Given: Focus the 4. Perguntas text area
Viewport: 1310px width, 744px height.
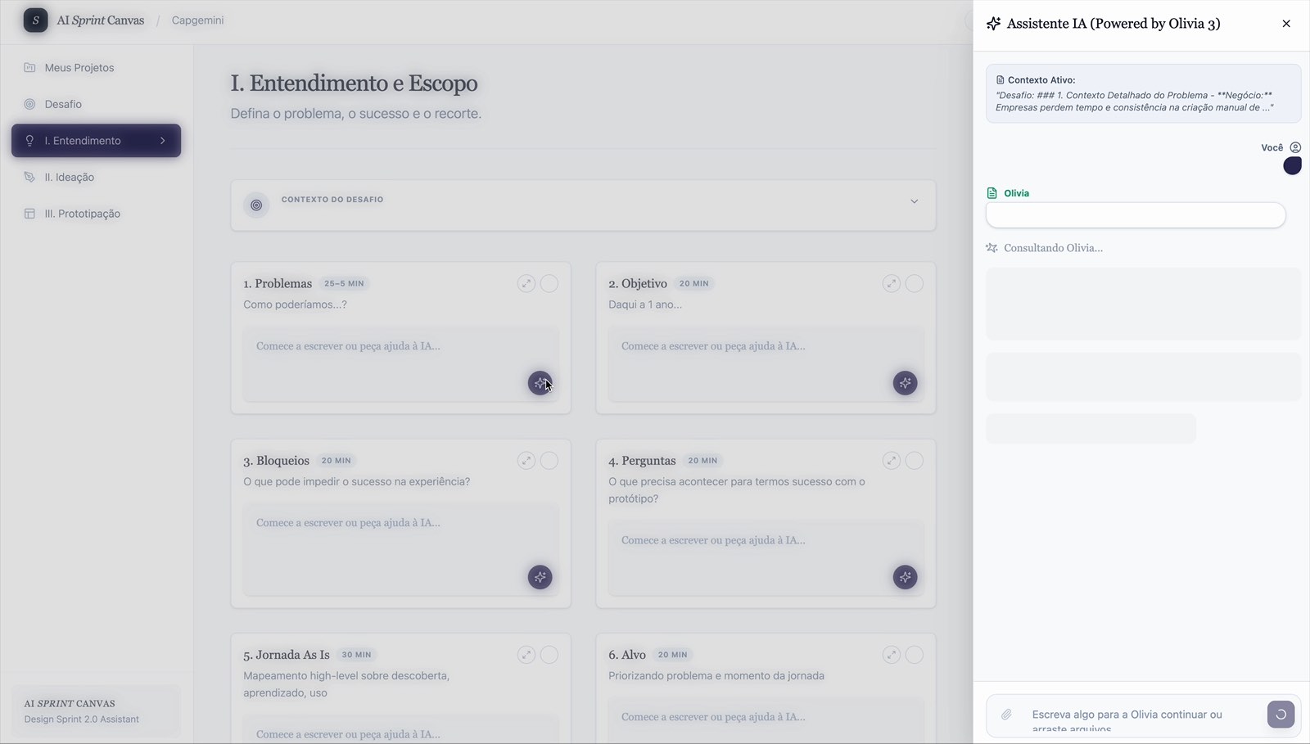Looking at the screenshot, I should (766, 558).
